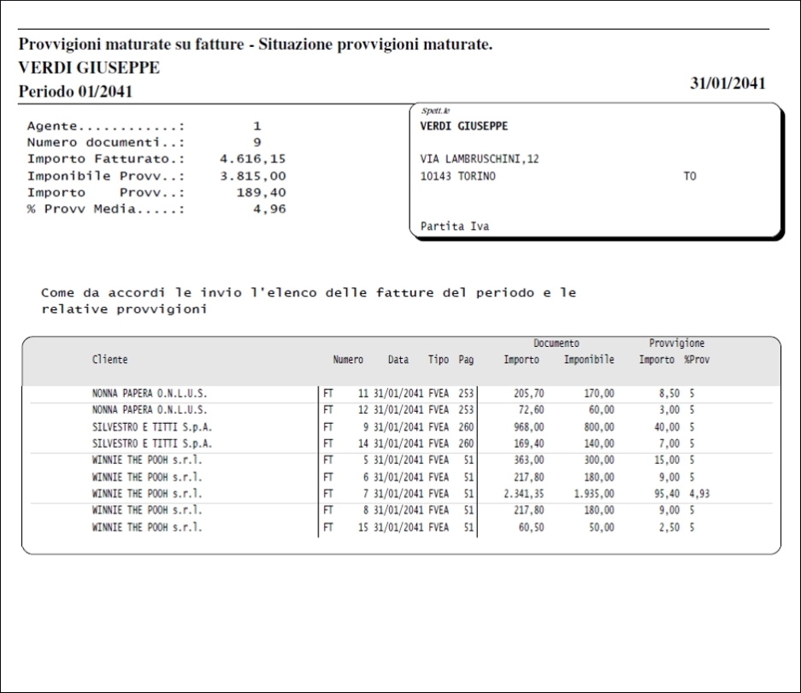Select the Imponibile Provv value 3.815,00
801x693 pixels.
253,176
